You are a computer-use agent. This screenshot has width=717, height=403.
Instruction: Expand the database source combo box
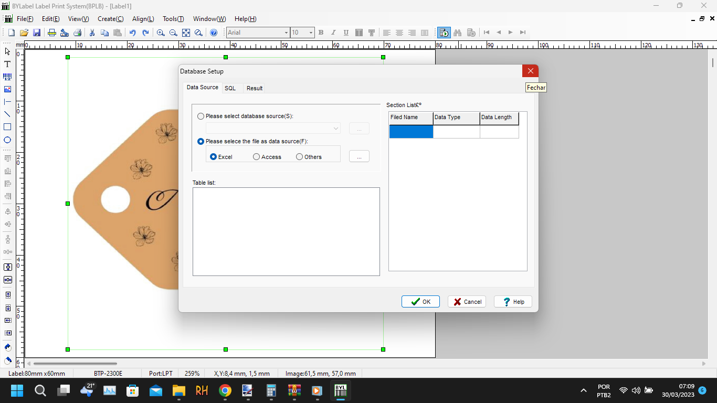pyautogui.click(x=335, y=129)
